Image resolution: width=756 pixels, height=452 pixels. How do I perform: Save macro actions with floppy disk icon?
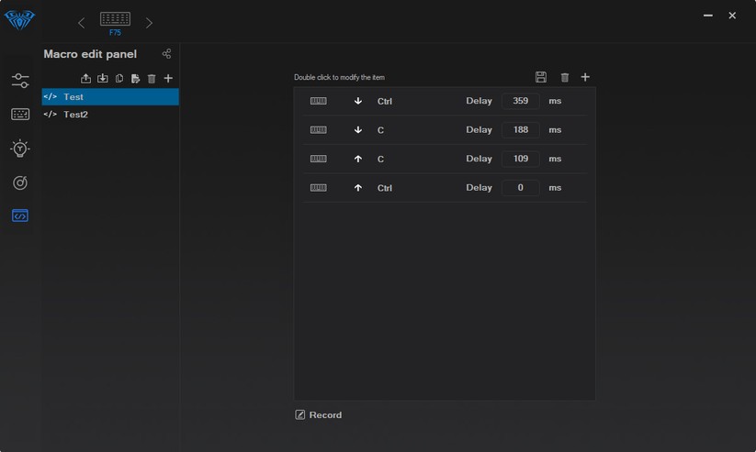(x=541, y=78)
